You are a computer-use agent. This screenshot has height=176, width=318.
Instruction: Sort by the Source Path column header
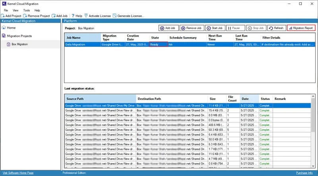tap(100, 99)
